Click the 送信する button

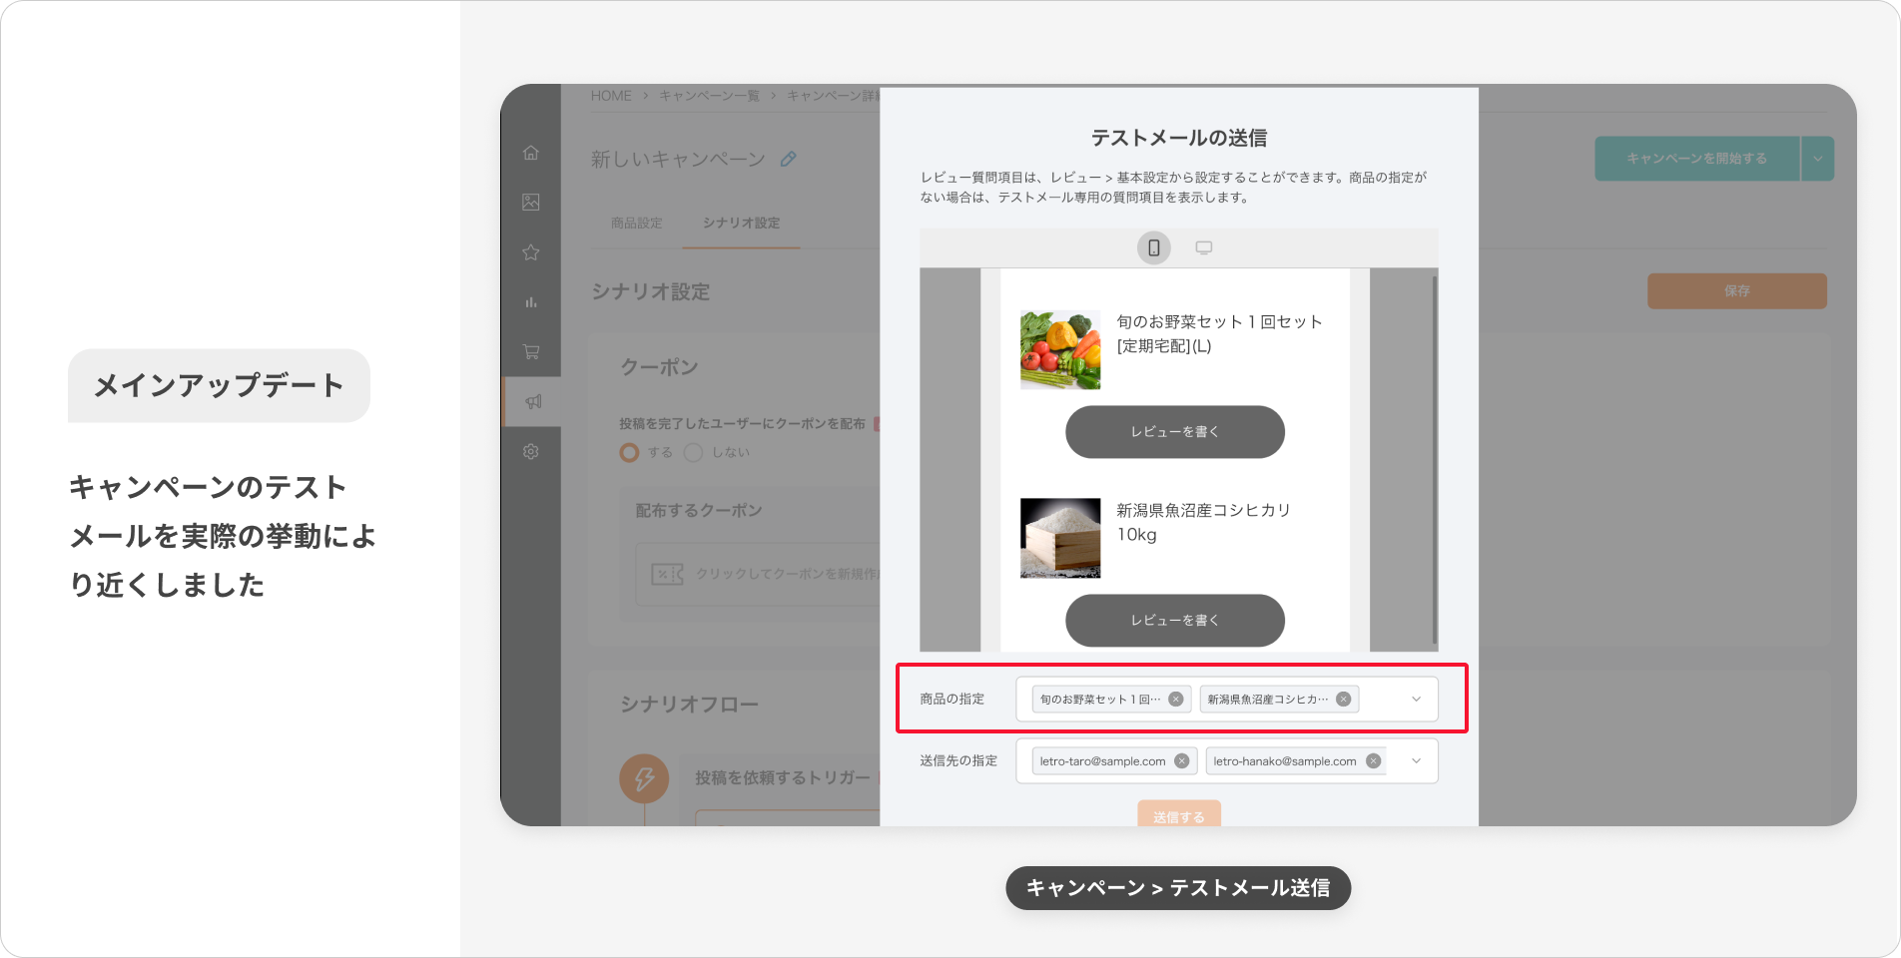1178,815
